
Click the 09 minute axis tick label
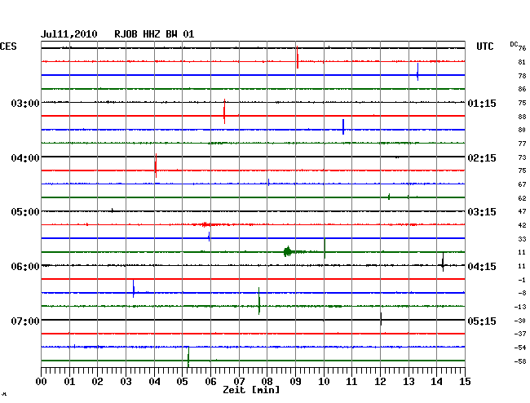pos(295,382)
